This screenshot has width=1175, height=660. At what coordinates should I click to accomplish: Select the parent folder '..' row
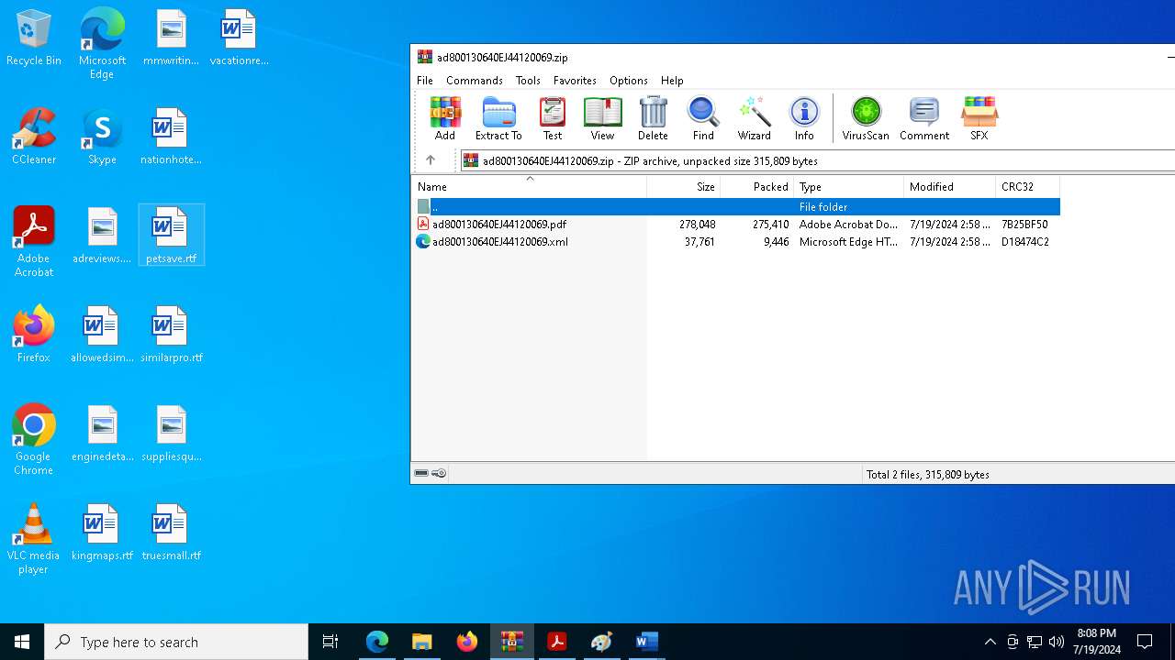(x=736, y=207)
